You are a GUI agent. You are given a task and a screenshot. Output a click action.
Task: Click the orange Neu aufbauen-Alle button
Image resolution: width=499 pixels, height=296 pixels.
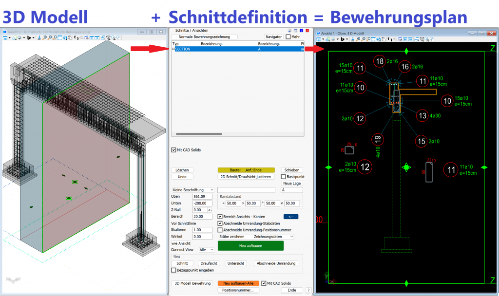coord(238,283)
